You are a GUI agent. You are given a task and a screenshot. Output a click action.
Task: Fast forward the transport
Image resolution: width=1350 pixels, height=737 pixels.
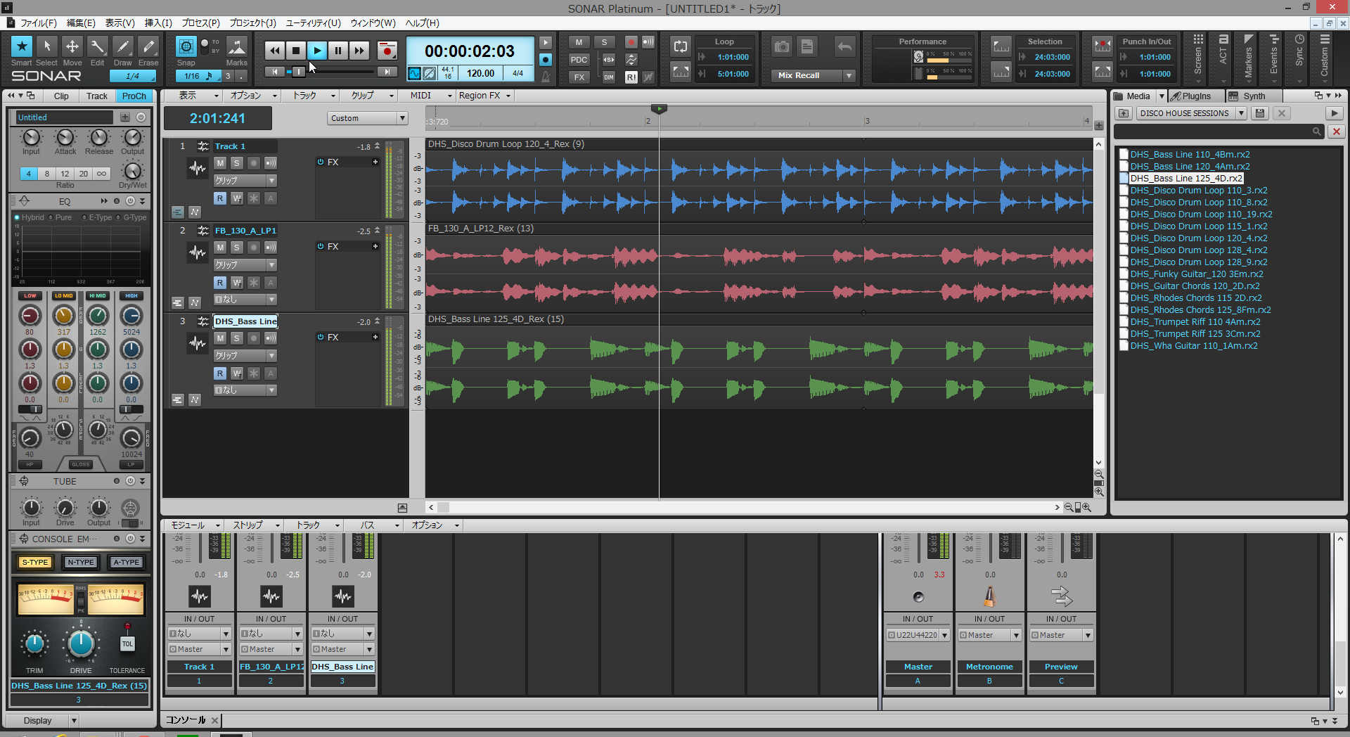pos(359,50)
